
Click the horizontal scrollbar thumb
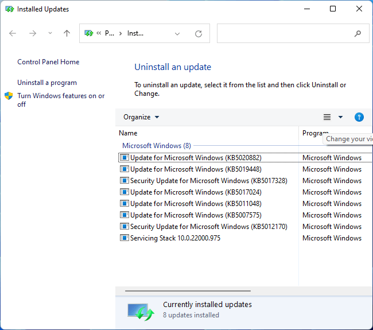[188, 291]
